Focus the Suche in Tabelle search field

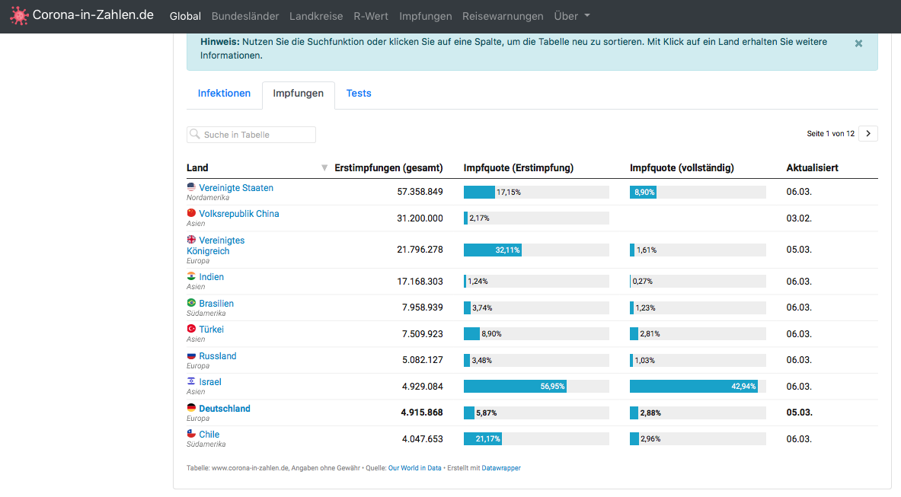pos(251,134)
